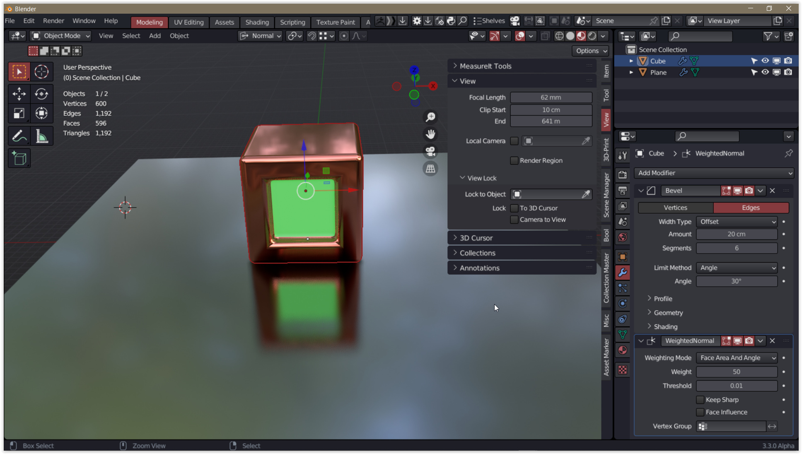Select Vertices bevel mode button

point(675,208)
